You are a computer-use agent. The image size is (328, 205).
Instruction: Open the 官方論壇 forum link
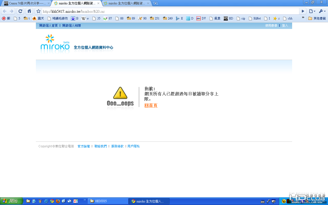pos(84,146)
